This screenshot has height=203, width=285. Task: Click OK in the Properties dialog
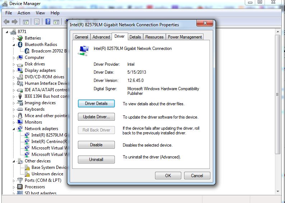point(168,176)
